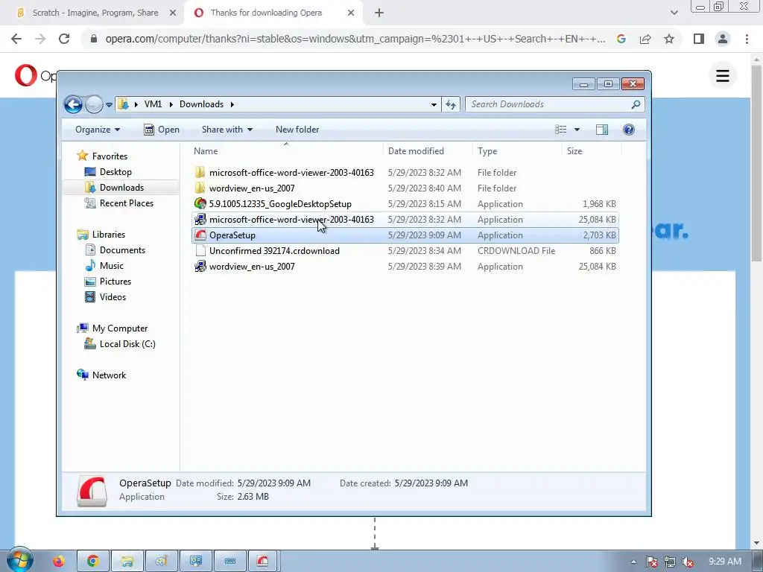Sort files by Name column header
The height and width of the screenshot is (572, 763).
[x=286, y=150]
